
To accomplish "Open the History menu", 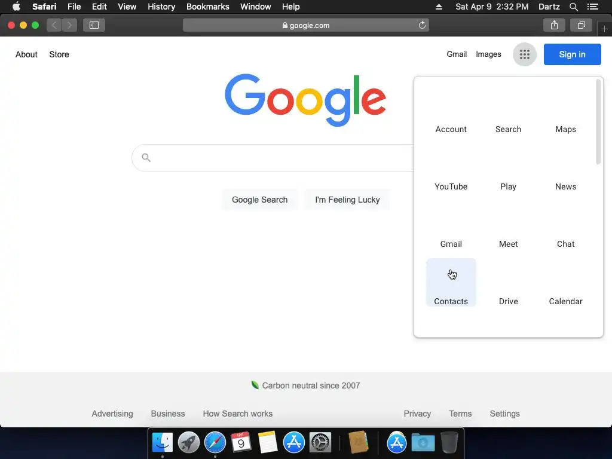I will (161, 7).
